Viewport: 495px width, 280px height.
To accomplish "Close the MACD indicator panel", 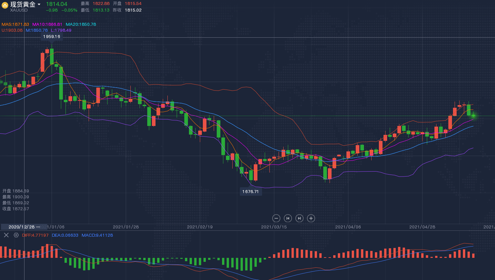I will pyautogui.click(x=6, y=235).
